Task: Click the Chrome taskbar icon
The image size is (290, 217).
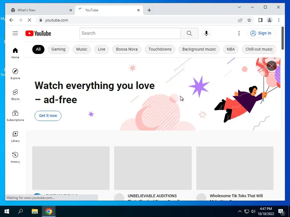Action: coord(49,211)
